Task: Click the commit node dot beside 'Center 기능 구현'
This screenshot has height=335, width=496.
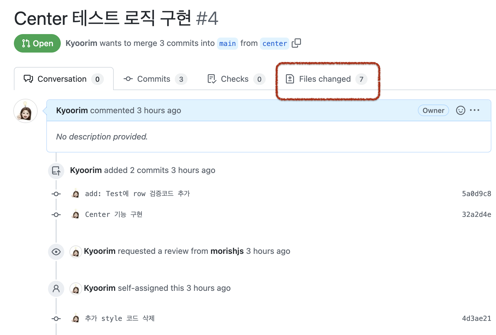Action: (56, 214)
